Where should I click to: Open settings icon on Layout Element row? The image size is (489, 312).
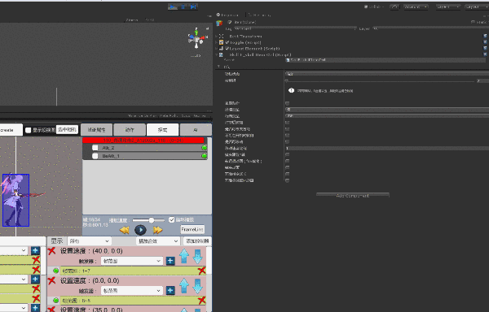point(485,48)
